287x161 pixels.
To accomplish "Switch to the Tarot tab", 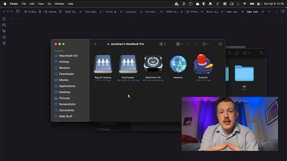I will (x=111, y=12).
